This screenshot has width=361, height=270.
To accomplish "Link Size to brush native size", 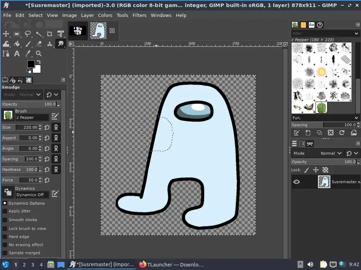I will coord(56,127).
